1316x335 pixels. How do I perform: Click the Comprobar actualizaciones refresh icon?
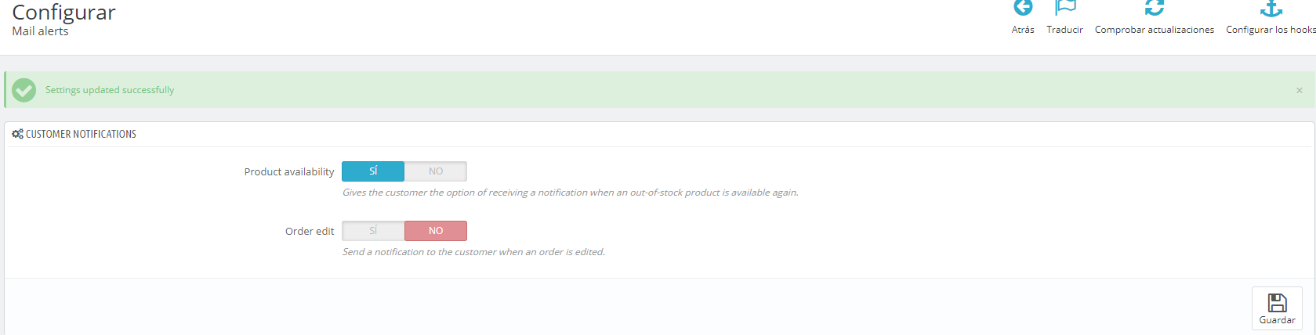pos(1155,7)
